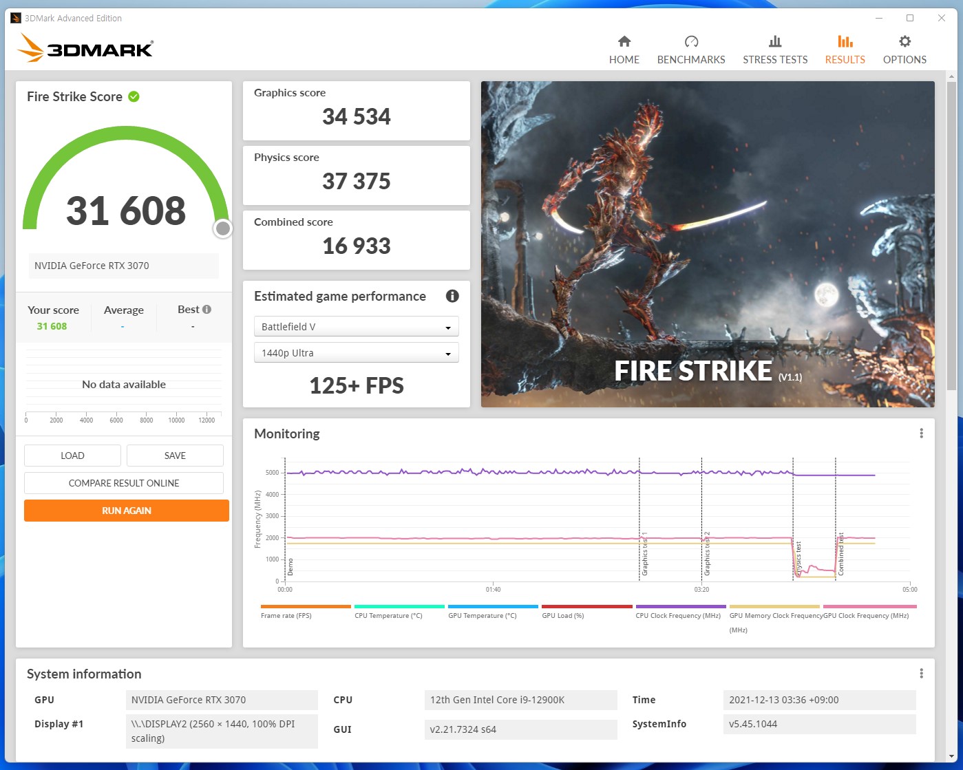Image resolution: width=963 pixels, height=770 pixels.
Task: Click the CPU value 12th Gen Intel Core i9-12900K
Action: coord(520,700)
